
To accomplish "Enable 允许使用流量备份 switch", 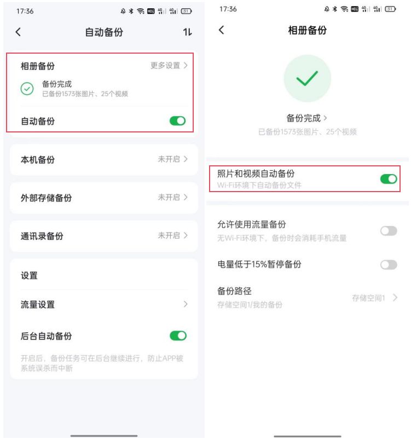I will click(389, 231).
